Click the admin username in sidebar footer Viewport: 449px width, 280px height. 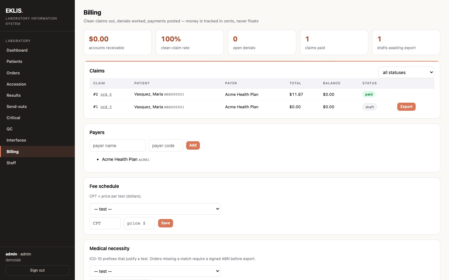pyautogui.click(x=11, y=254)
